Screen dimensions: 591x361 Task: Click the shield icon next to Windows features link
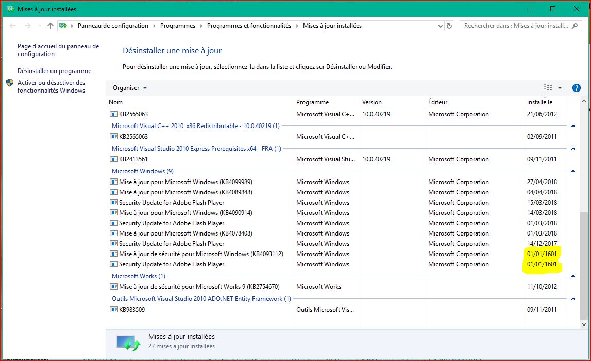coord(9,82)
